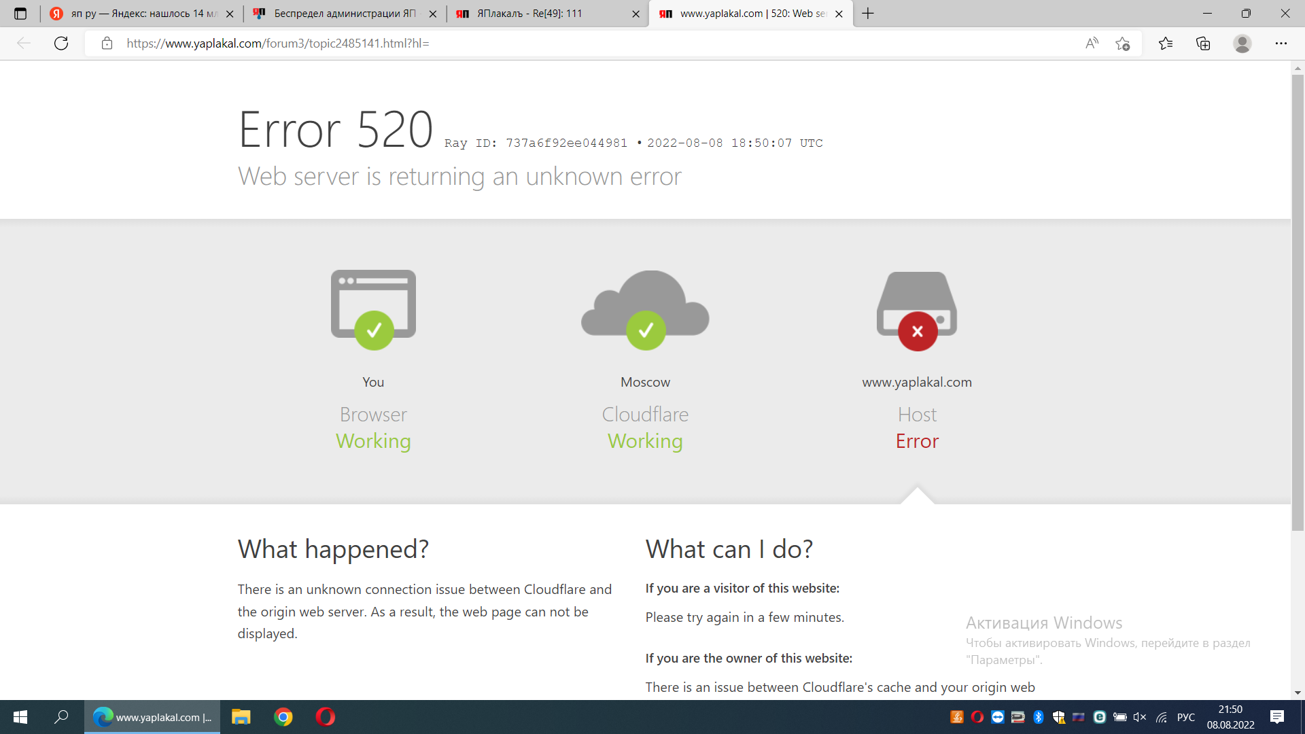Open the tab actions menu icon
The image size is (1305, 734).
coord(20,14)
